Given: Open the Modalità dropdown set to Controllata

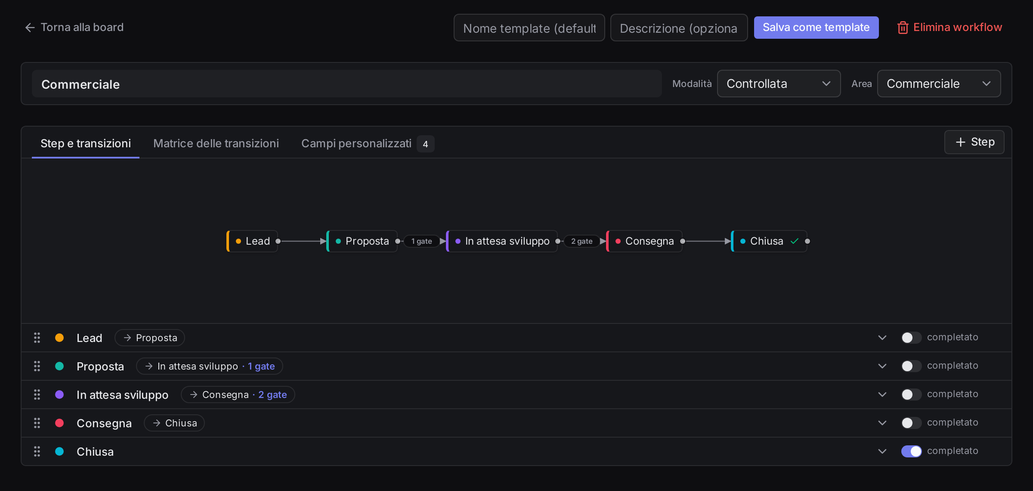Looking at the screenshot, I should click(x=779, y=84).
